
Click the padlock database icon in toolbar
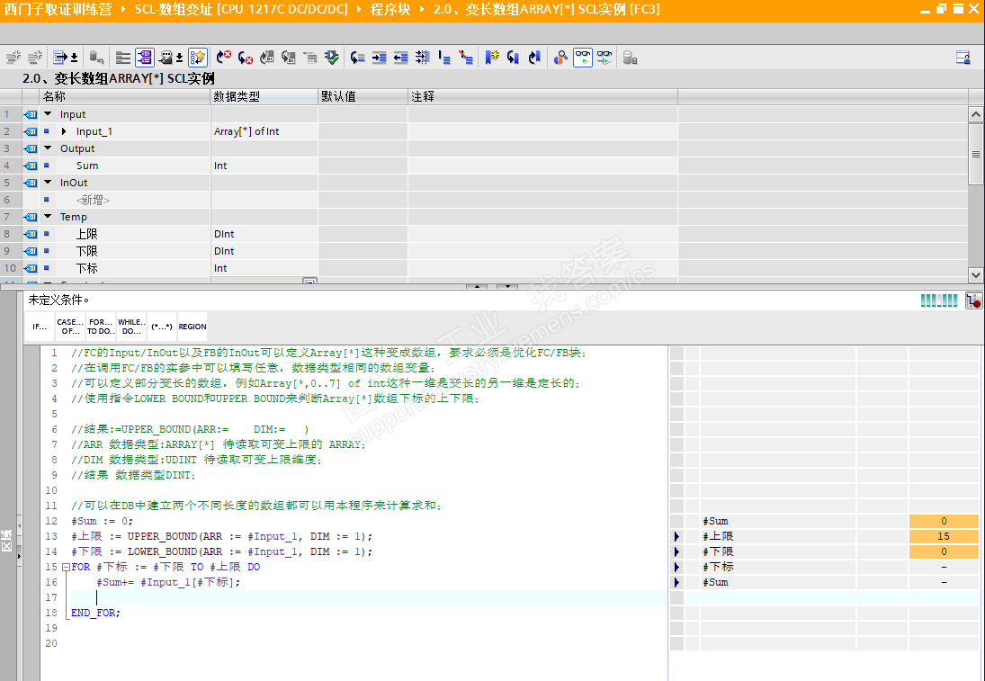tap(630, 58)
